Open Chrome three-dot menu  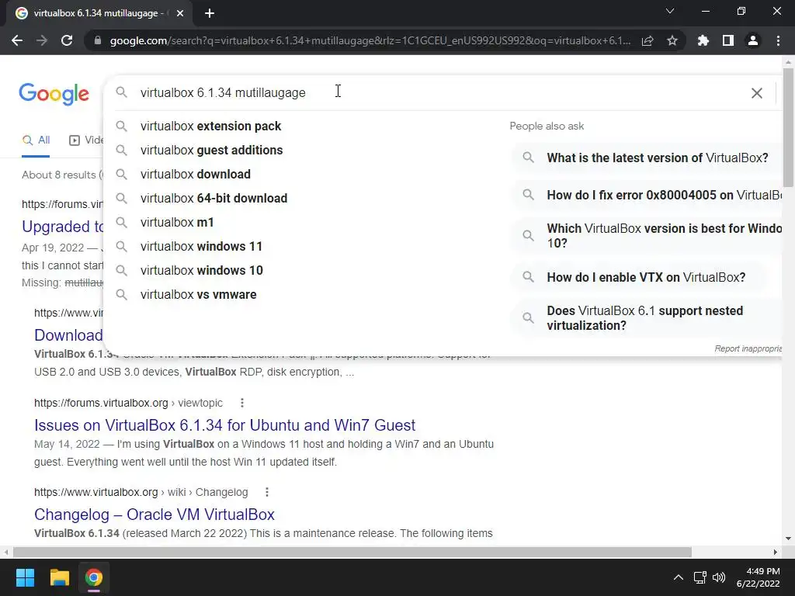tap(778, 40)
